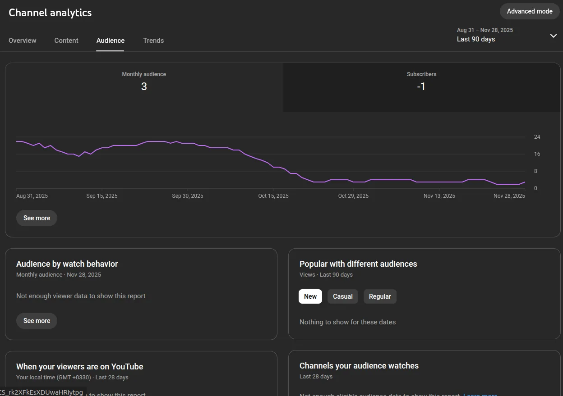Click the Channels your audience watches title

click(x=359, y=366)
